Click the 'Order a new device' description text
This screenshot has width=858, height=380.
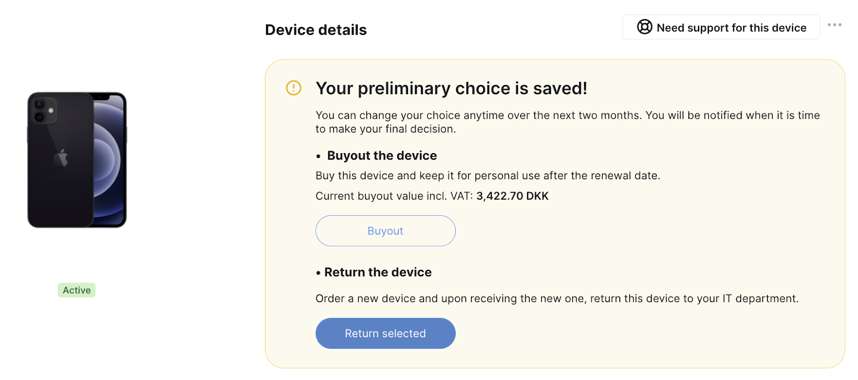pyautogui.click(x=557, y=299)
